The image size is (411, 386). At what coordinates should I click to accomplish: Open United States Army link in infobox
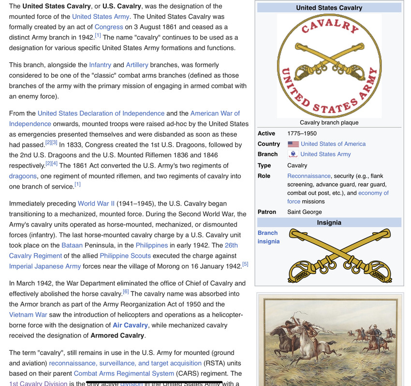point(325,154)
